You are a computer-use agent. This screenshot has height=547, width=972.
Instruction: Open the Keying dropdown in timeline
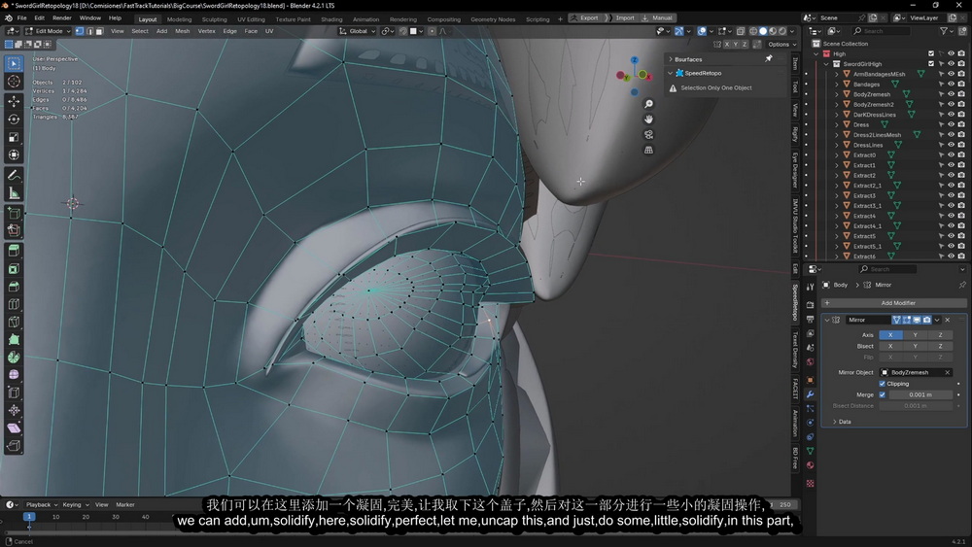click(x=75, y=505)
